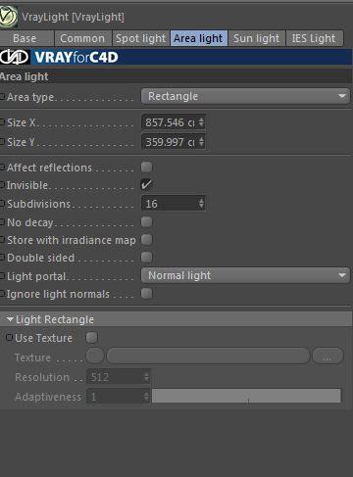Click the texture browse ellipsis button

[328, 356]
